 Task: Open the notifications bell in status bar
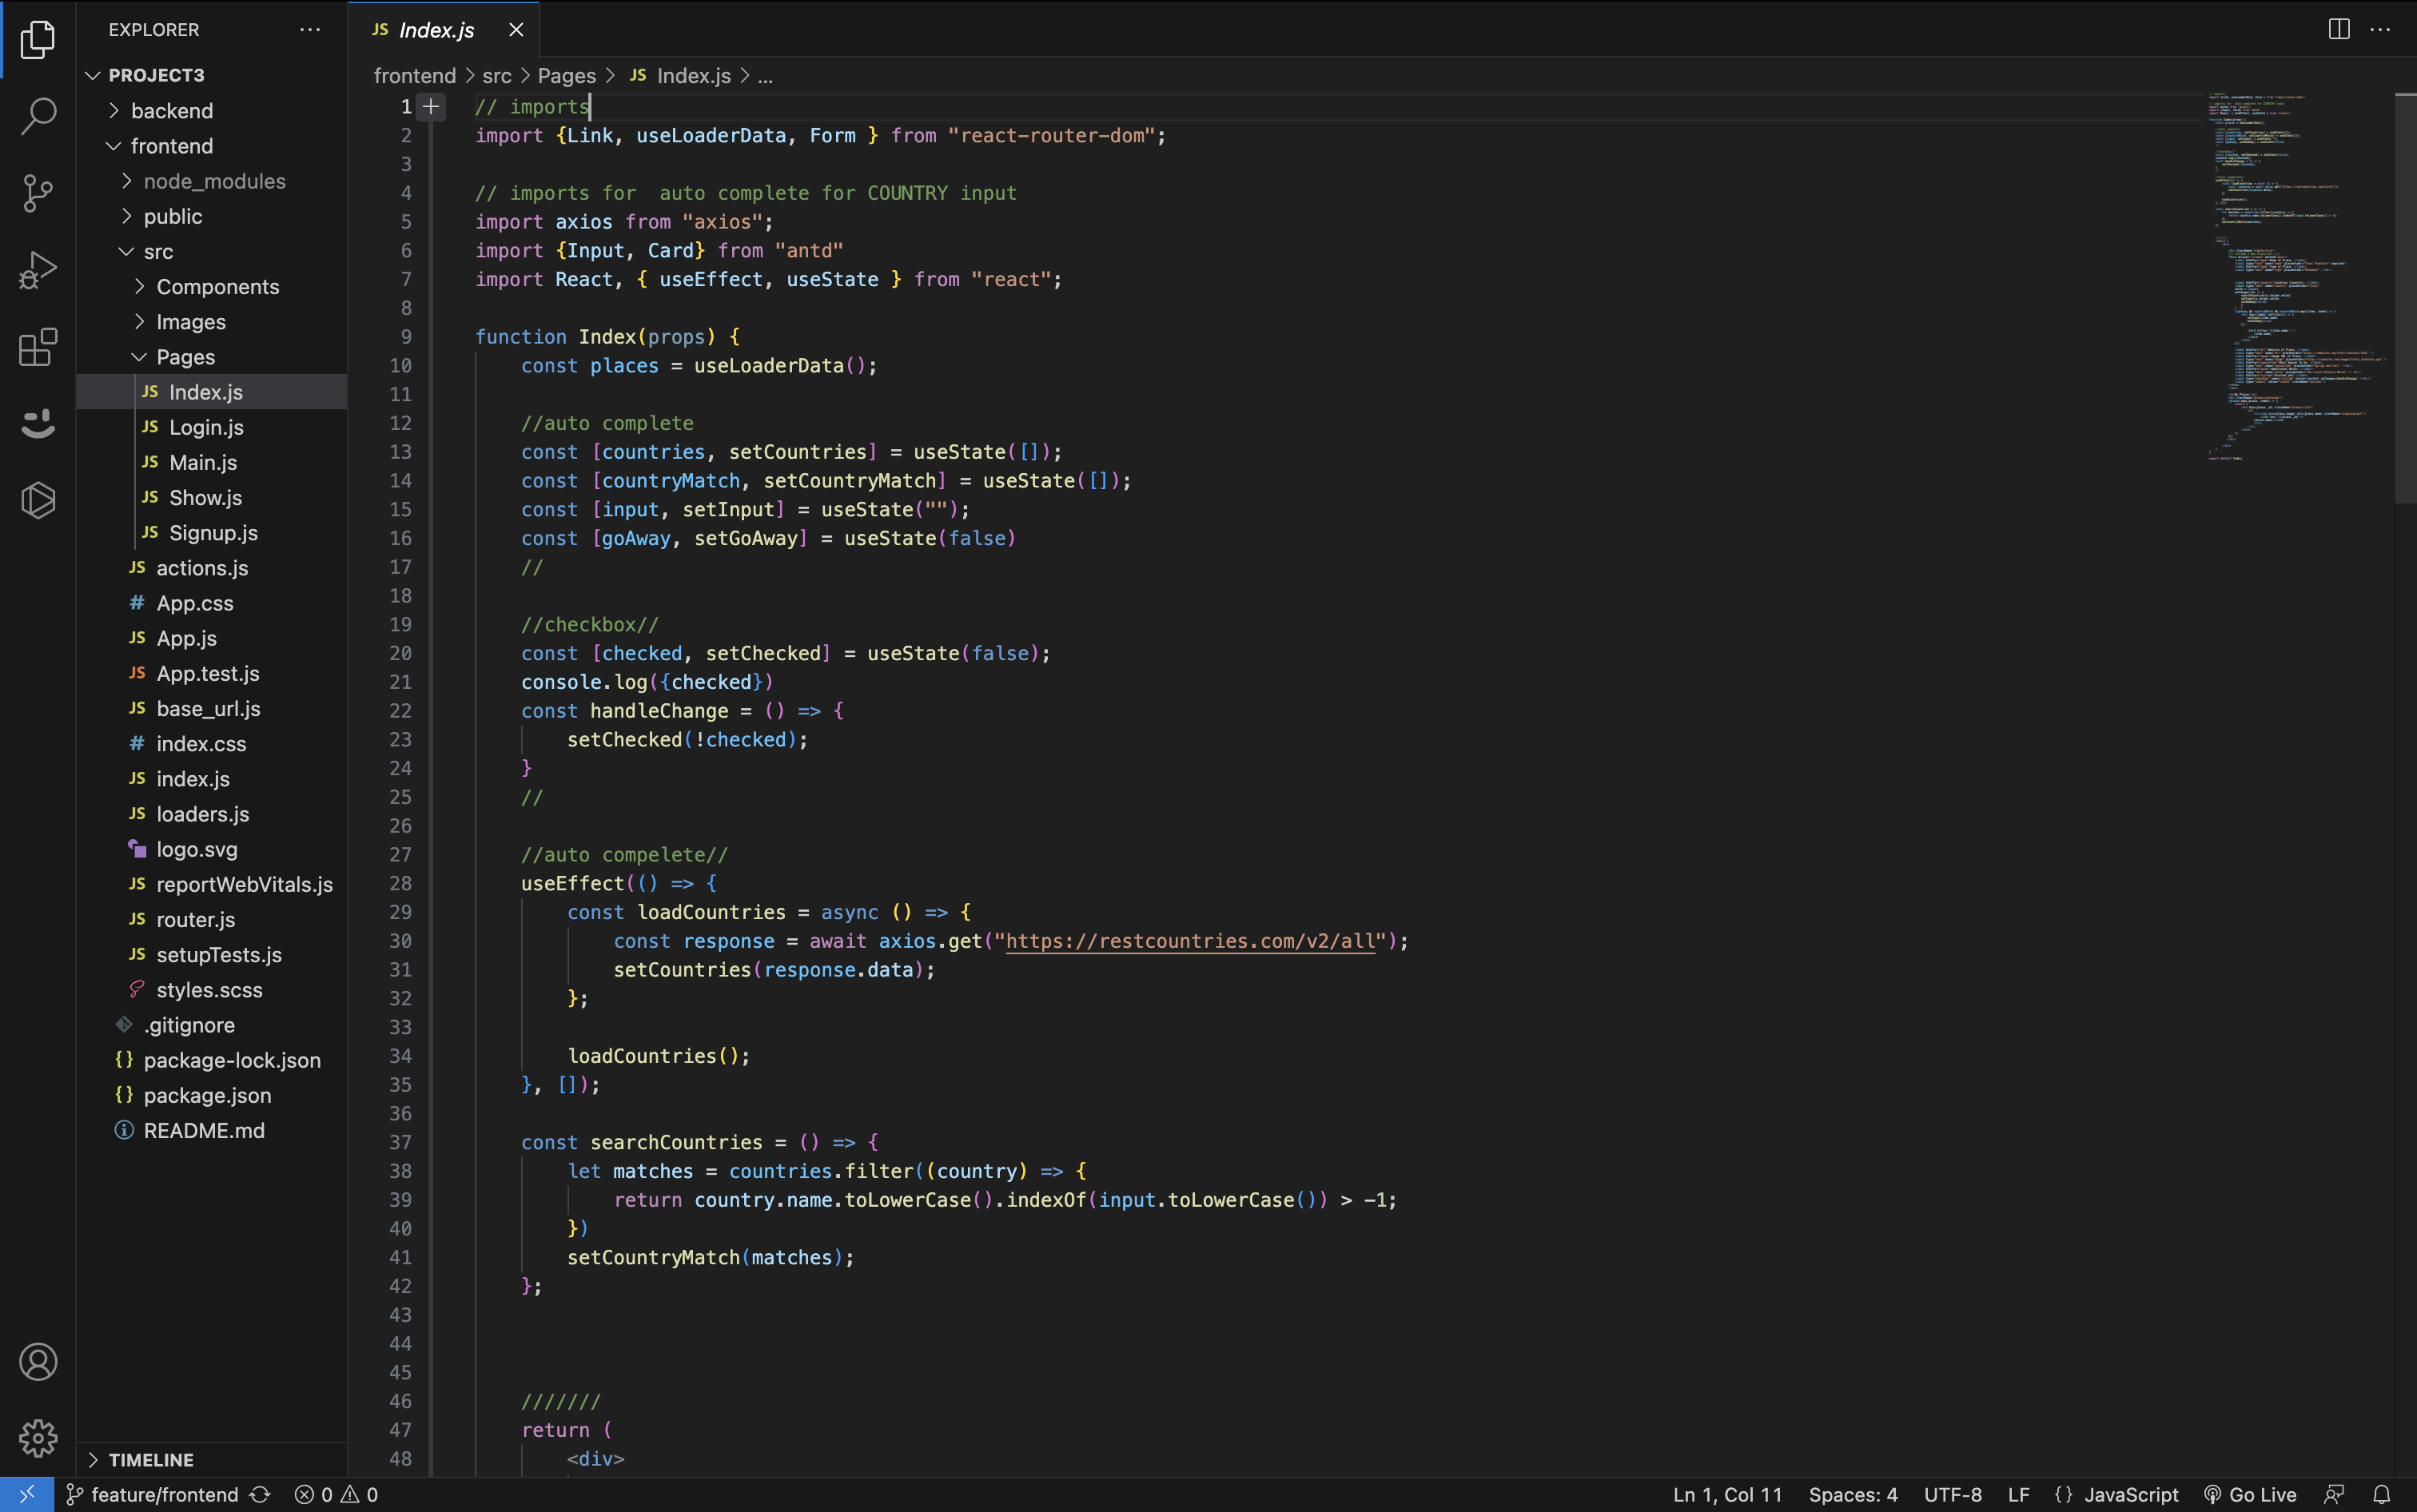(x=2381, y=1494)
